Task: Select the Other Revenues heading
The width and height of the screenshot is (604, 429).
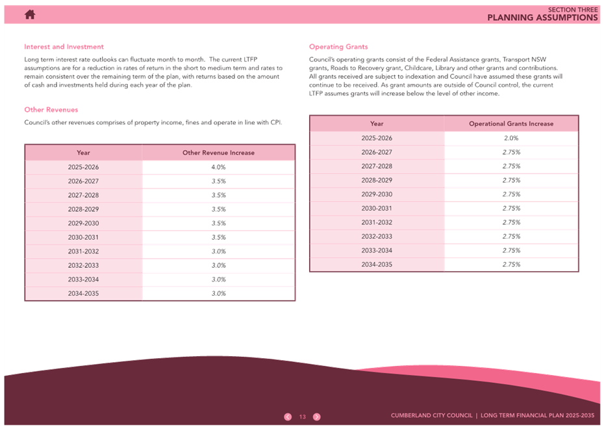Action: point(51,109)
